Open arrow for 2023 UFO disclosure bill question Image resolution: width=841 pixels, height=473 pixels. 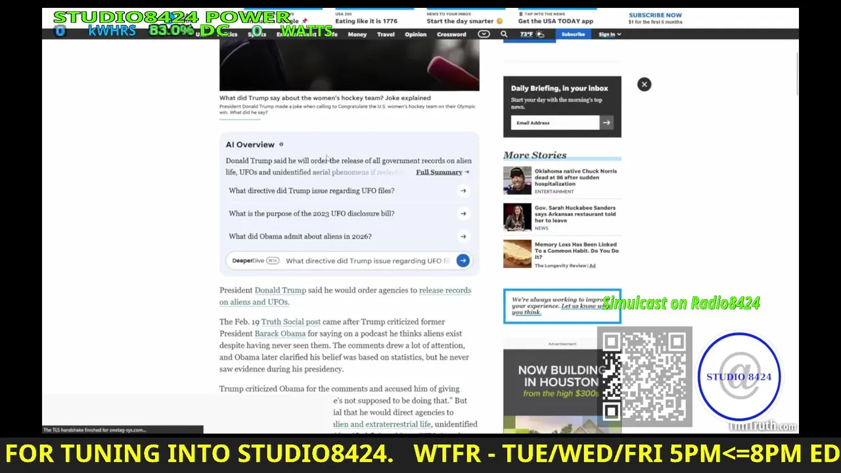pos(463,214)
